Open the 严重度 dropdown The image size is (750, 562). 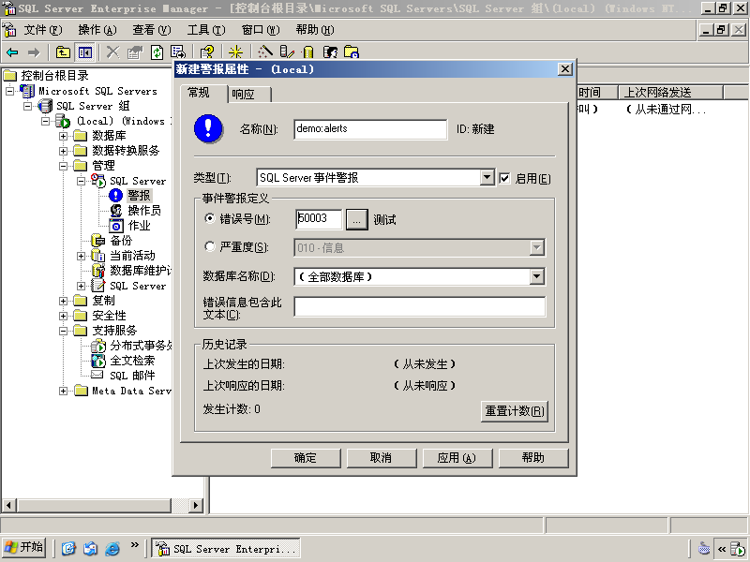pos(536,247)
